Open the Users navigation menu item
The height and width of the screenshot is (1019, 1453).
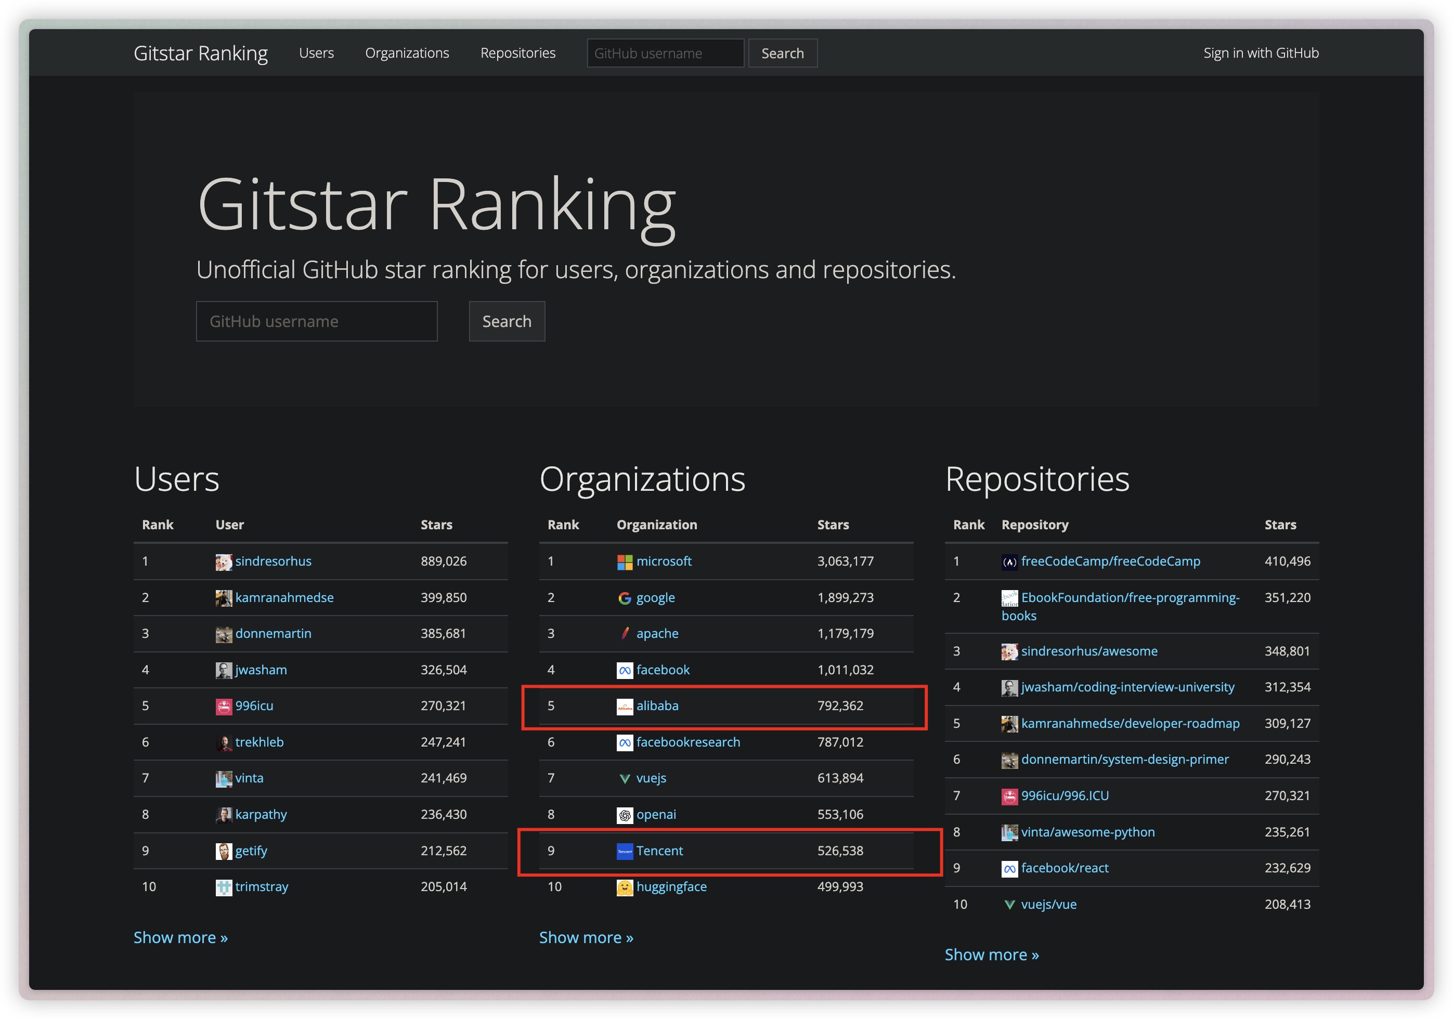coord(316,53)
